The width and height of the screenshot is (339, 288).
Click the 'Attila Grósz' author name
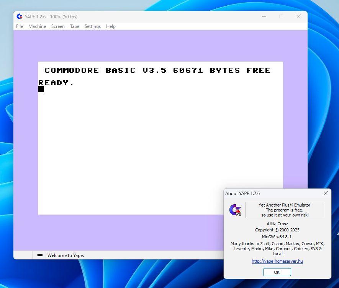(277, 224)
